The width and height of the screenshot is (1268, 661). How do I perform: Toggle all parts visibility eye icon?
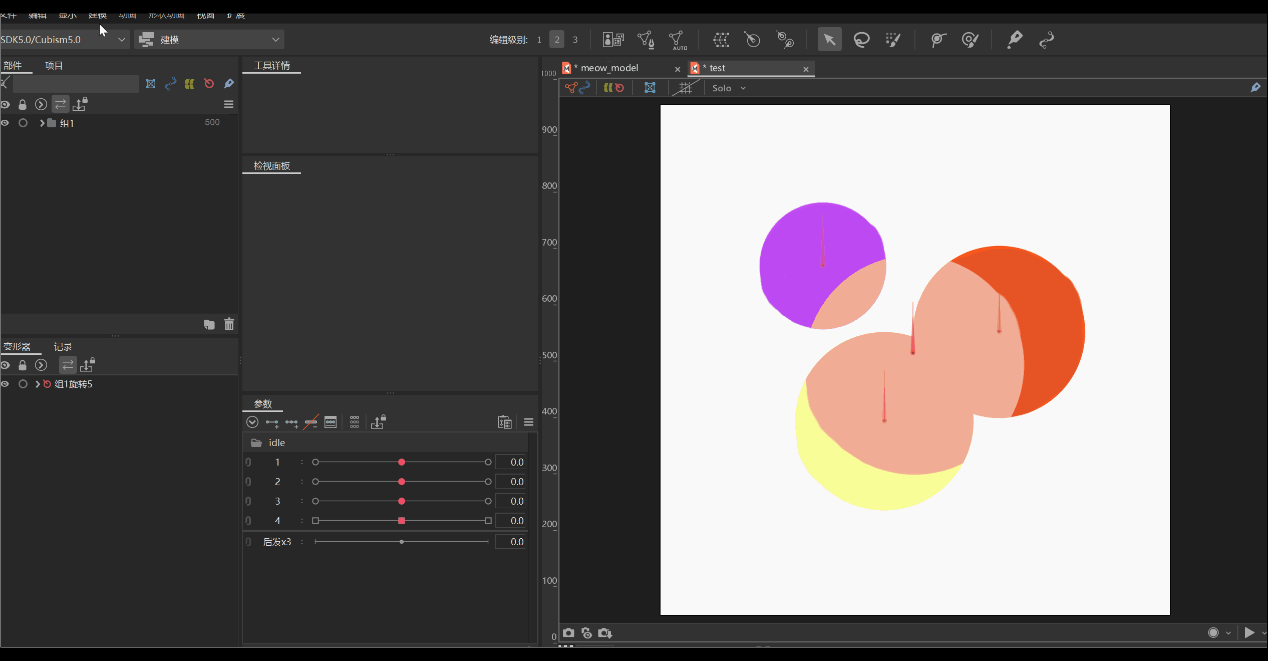click(x=5, y=104)
